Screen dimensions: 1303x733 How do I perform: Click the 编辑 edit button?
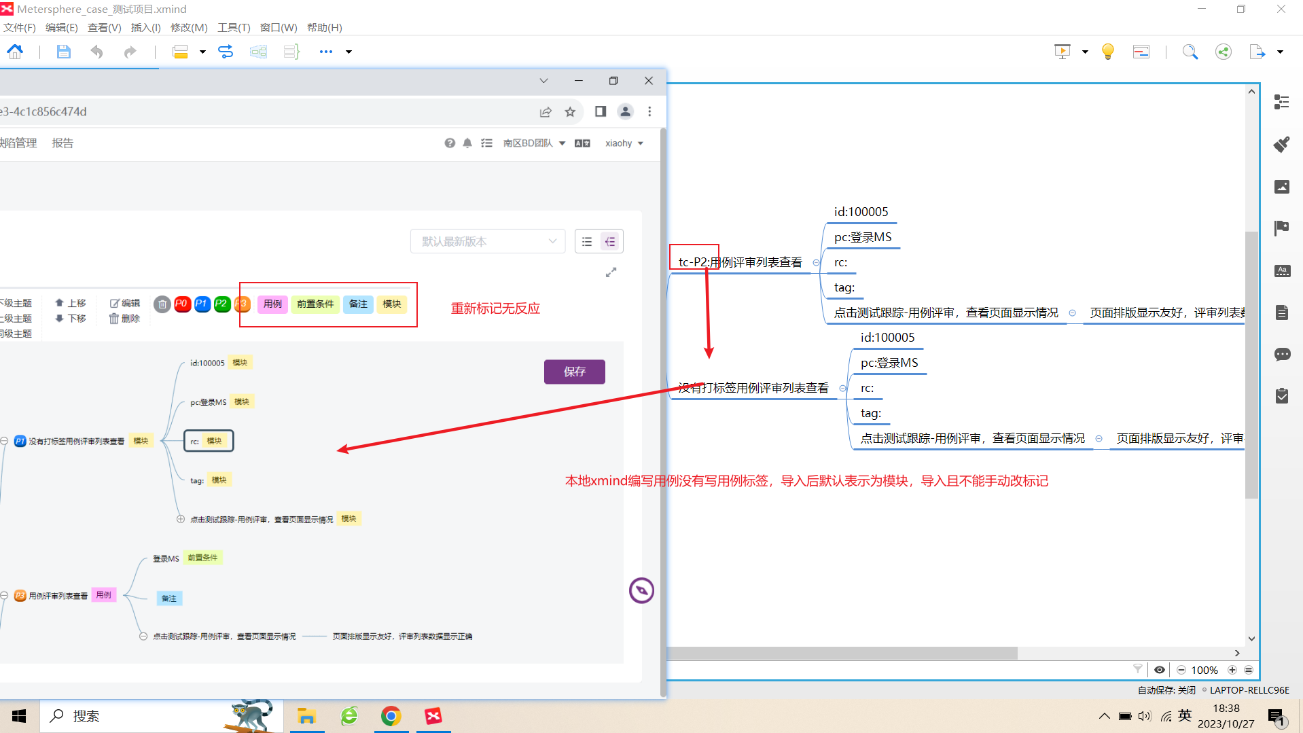124,303
